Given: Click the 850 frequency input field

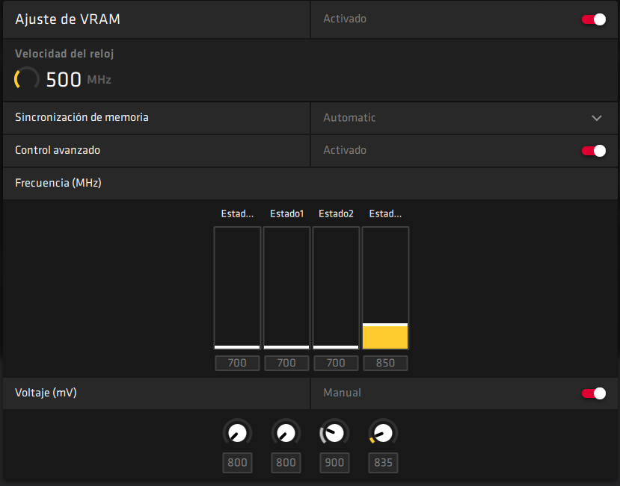Looking at the screenshot, I should (385, 364).
